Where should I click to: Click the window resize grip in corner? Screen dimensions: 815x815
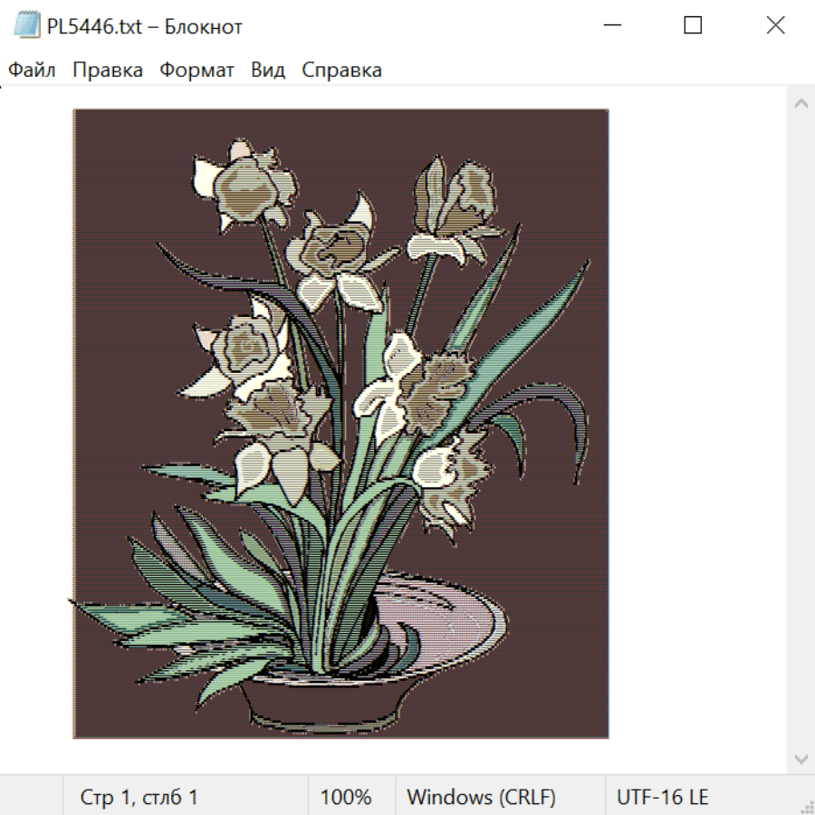(806, 806)
